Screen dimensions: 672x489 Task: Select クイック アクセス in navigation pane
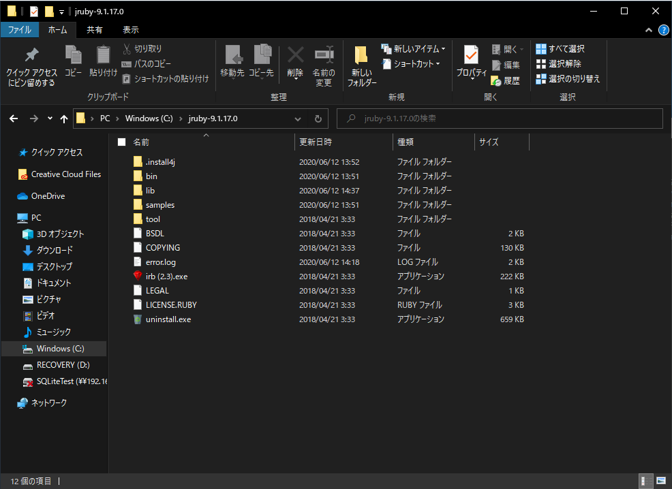pyautogui.click(x=51, y=153)
